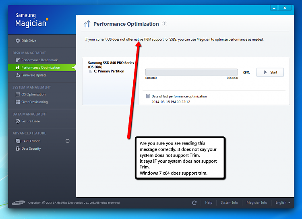Open the English language dropdown
302x219 pixels.
click(283, 202)
